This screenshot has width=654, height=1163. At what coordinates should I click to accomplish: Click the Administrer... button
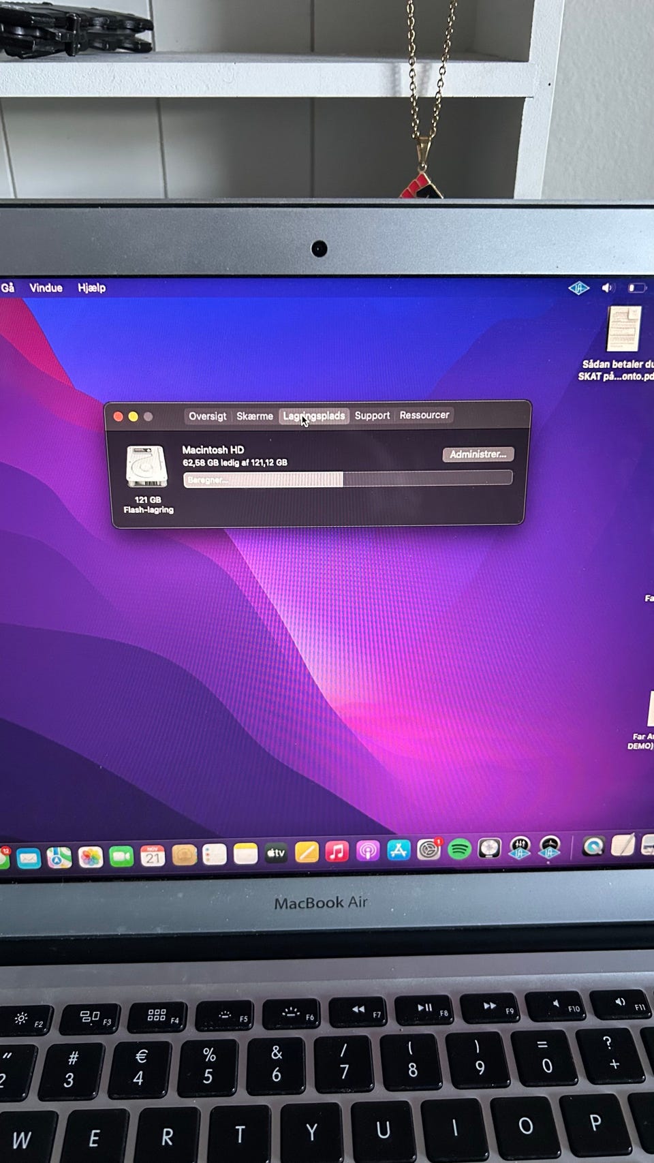[x=478, y=454]
